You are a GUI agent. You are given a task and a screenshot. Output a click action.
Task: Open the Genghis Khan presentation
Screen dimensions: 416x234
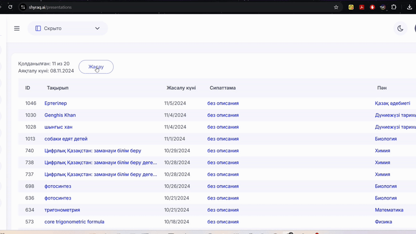pos(60,115)
